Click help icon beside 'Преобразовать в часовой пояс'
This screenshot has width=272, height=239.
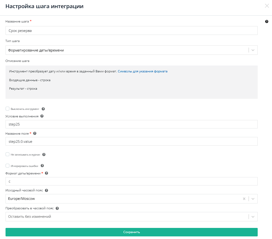57,208
